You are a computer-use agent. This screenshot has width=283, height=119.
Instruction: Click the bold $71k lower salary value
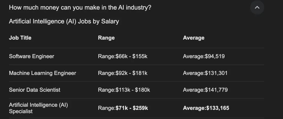[x=122, y=108]
